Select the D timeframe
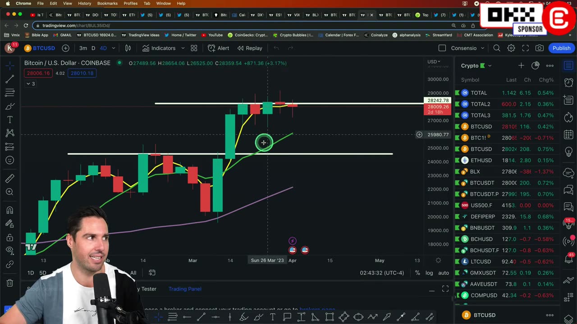Screen dimensions: 577x324 point(93,48)
